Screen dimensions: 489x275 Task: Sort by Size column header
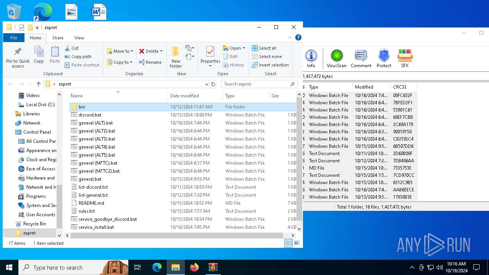click(283, 96)
